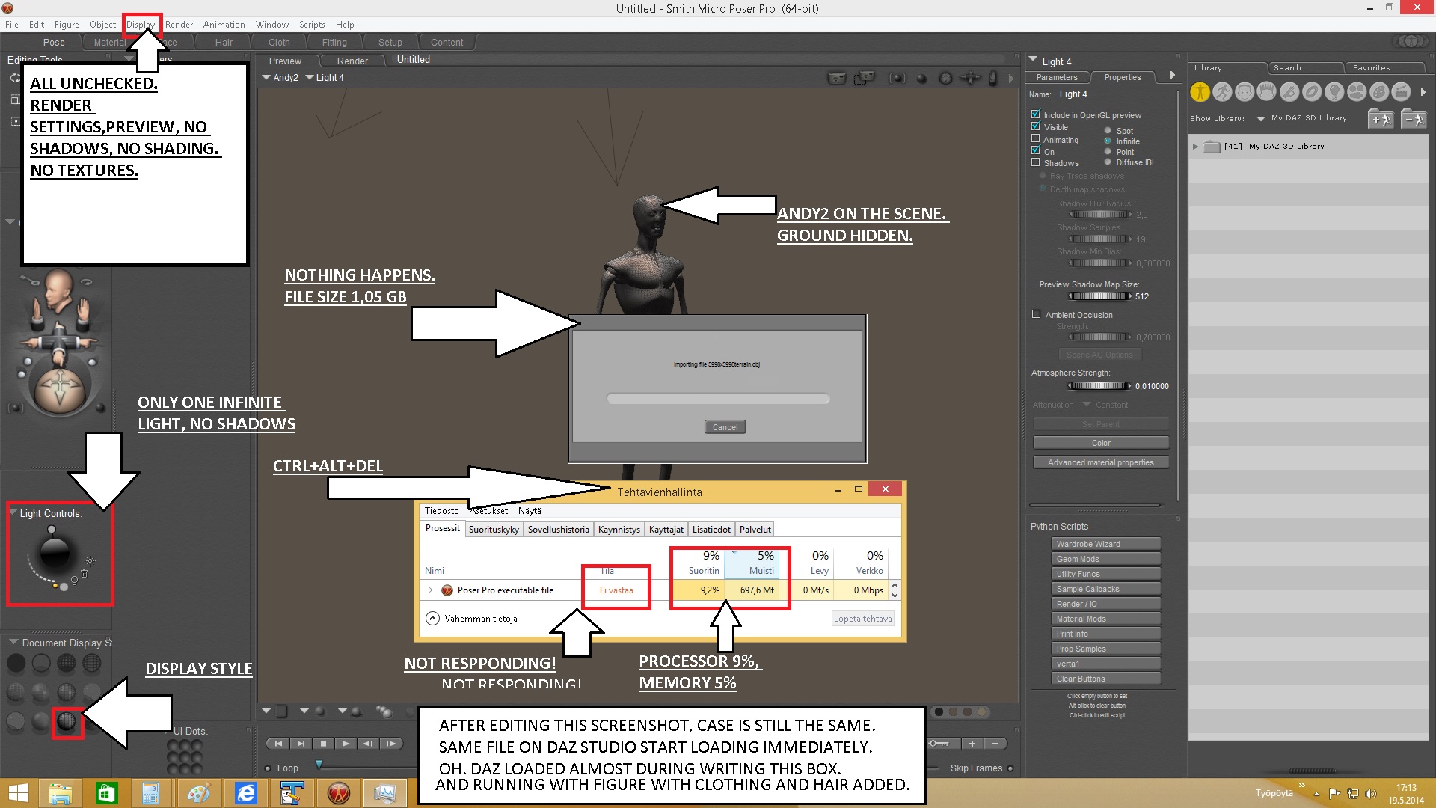Click the Materials palette library icon
This screenshot has height=808, width=1436.
pos(1379,92)
